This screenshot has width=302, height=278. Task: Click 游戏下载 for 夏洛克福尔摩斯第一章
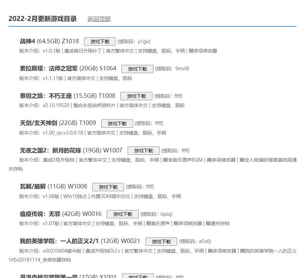coord(138,276)
